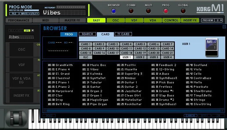Expand the dropdown arrow next to IFX
227x130 pixels.
(x=32, y=30)
